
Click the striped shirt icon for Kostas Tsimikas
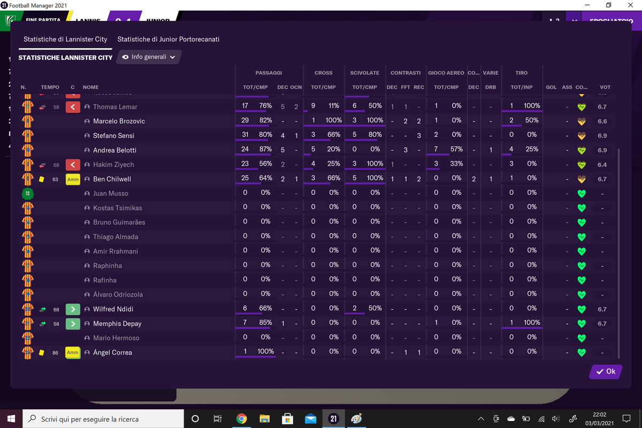tap(28, 208)
